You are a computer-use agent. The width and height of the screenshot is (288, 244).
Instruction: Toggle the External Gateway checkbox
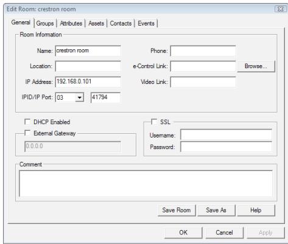[x=27, y=133]
